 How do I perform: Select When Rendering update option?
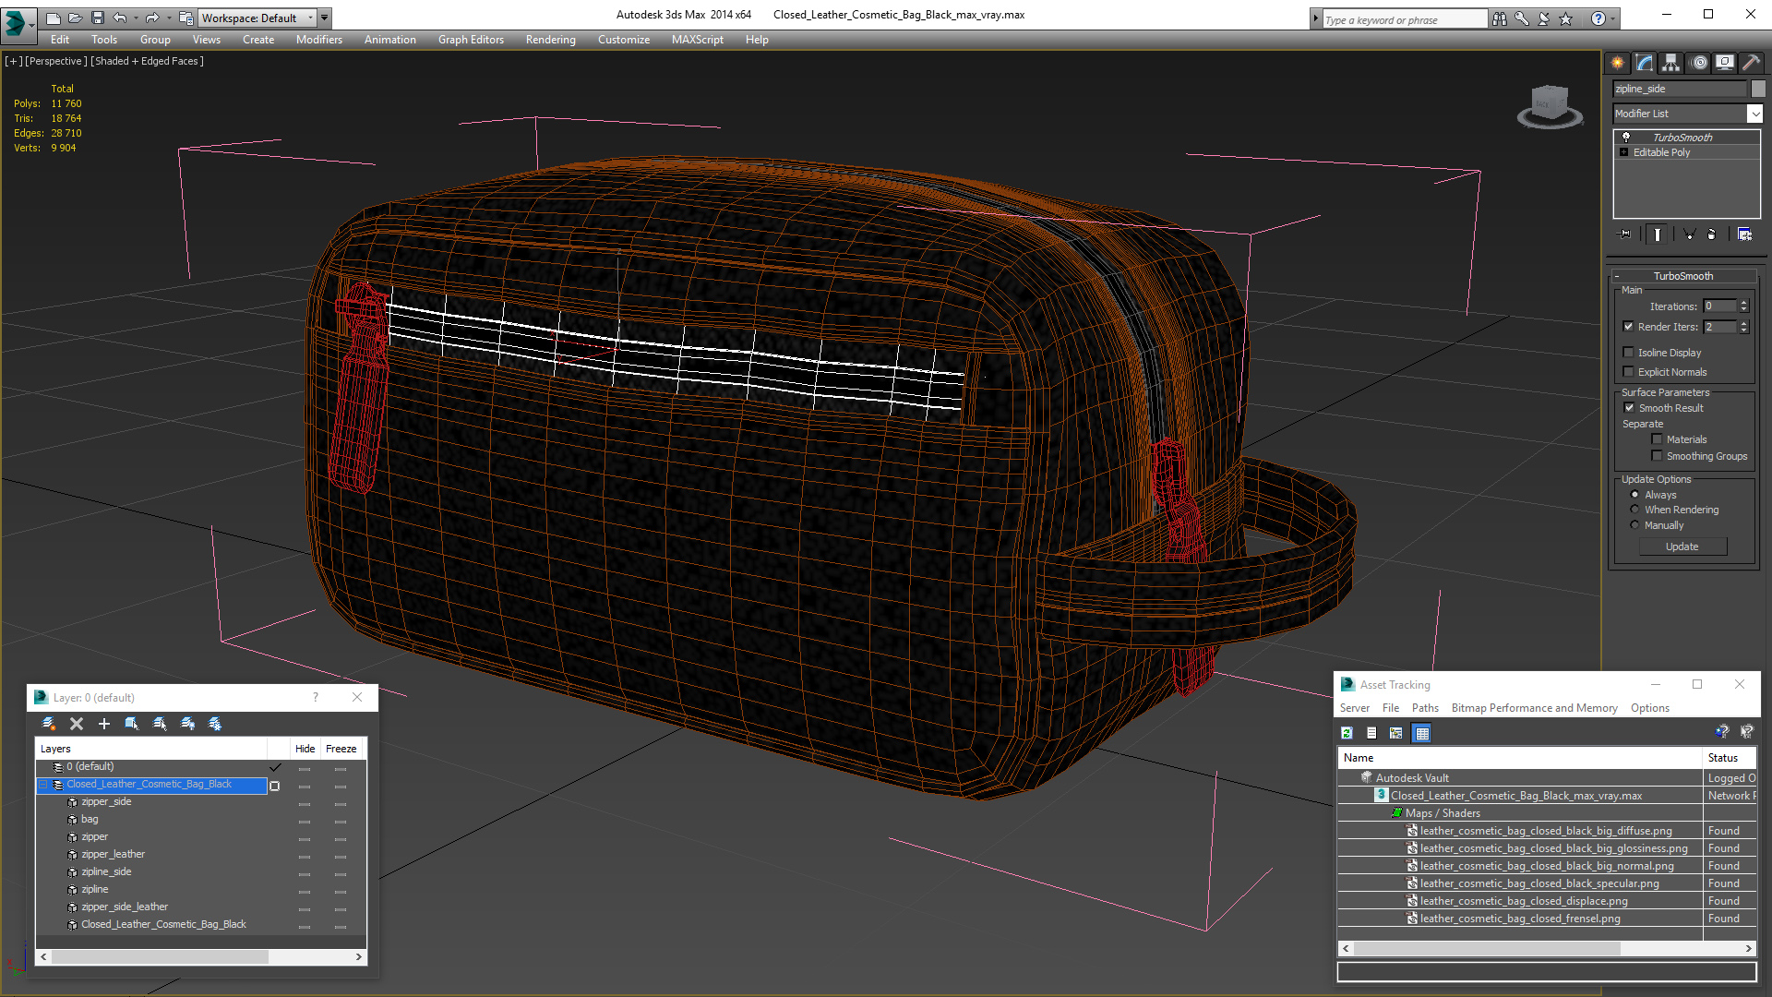[1634, 509]
